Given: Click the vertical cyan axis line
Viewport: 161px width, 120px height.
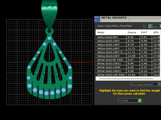Looking at the screenshot, I should [x=49, y=52].
